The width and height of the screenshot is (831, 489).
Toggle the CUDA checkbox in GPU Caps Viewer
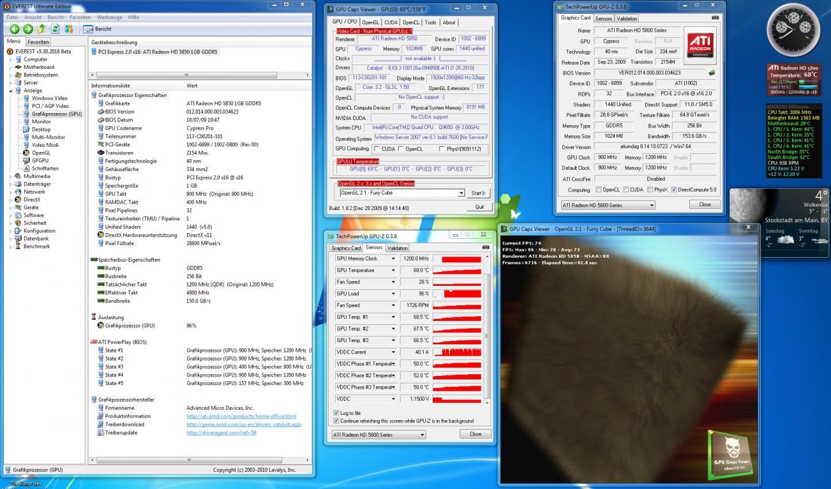tap(376, 149)
